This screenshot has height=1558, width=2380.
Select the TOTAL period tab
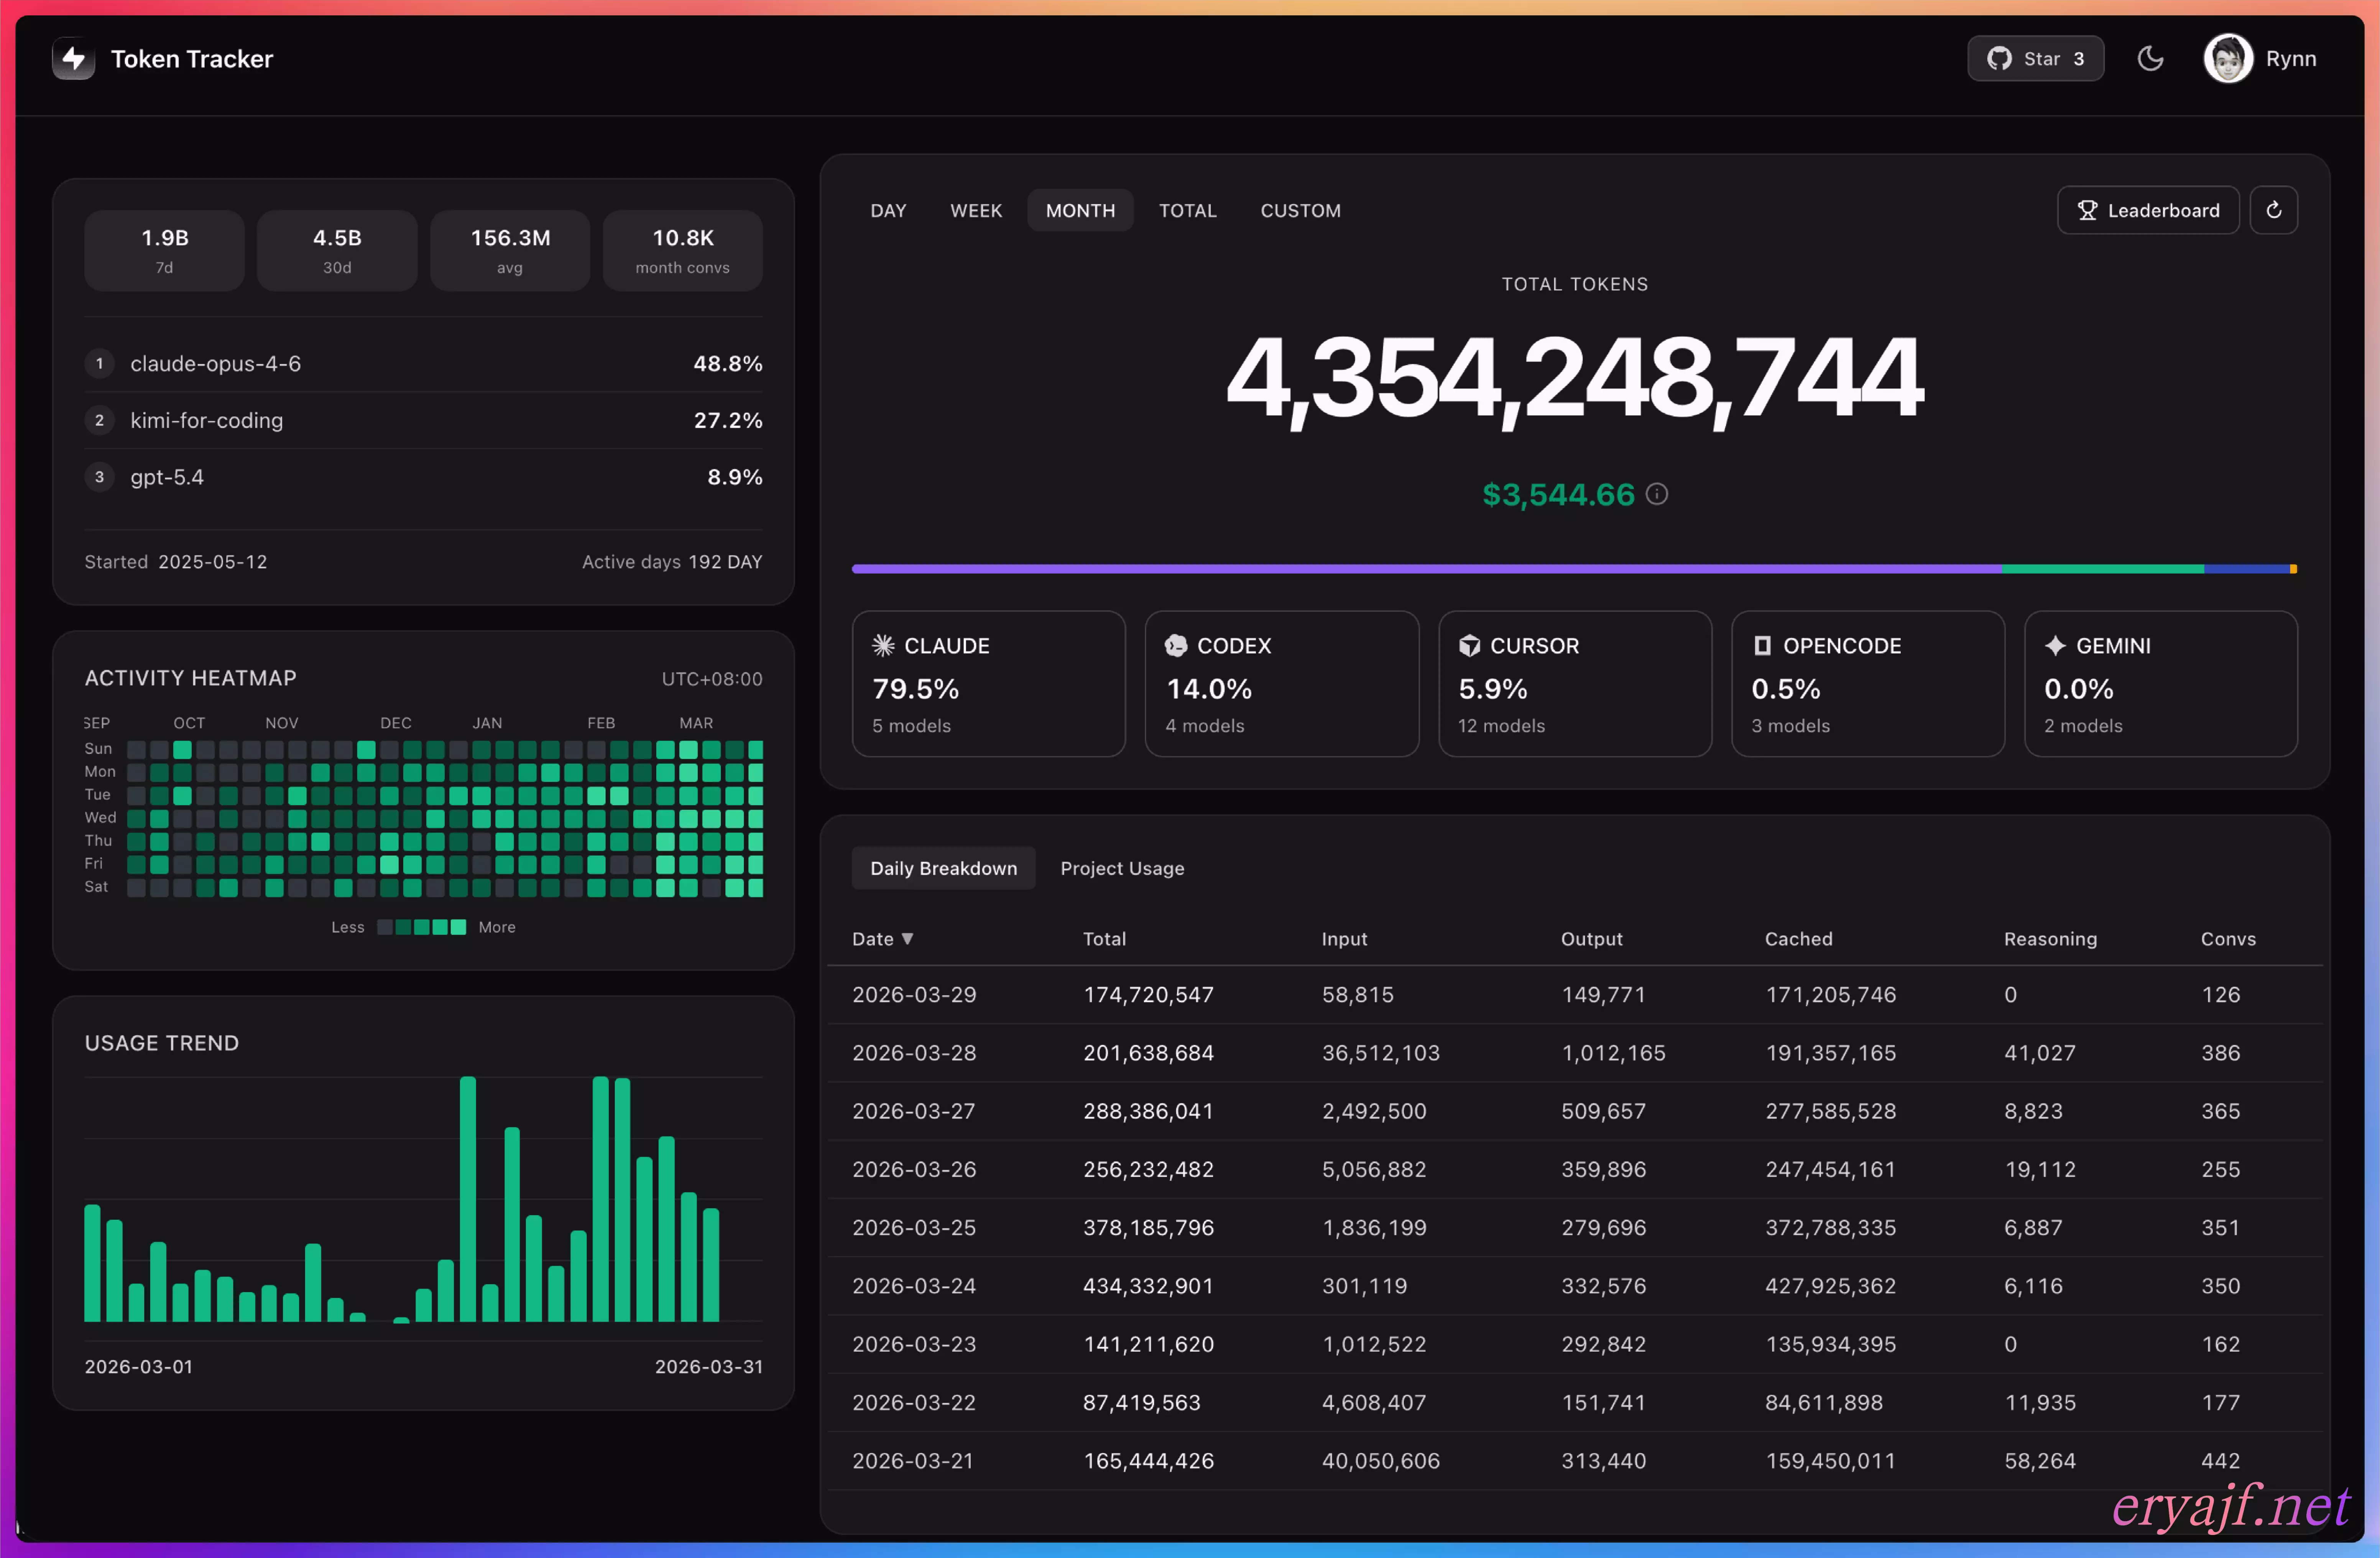point(1187,210)
